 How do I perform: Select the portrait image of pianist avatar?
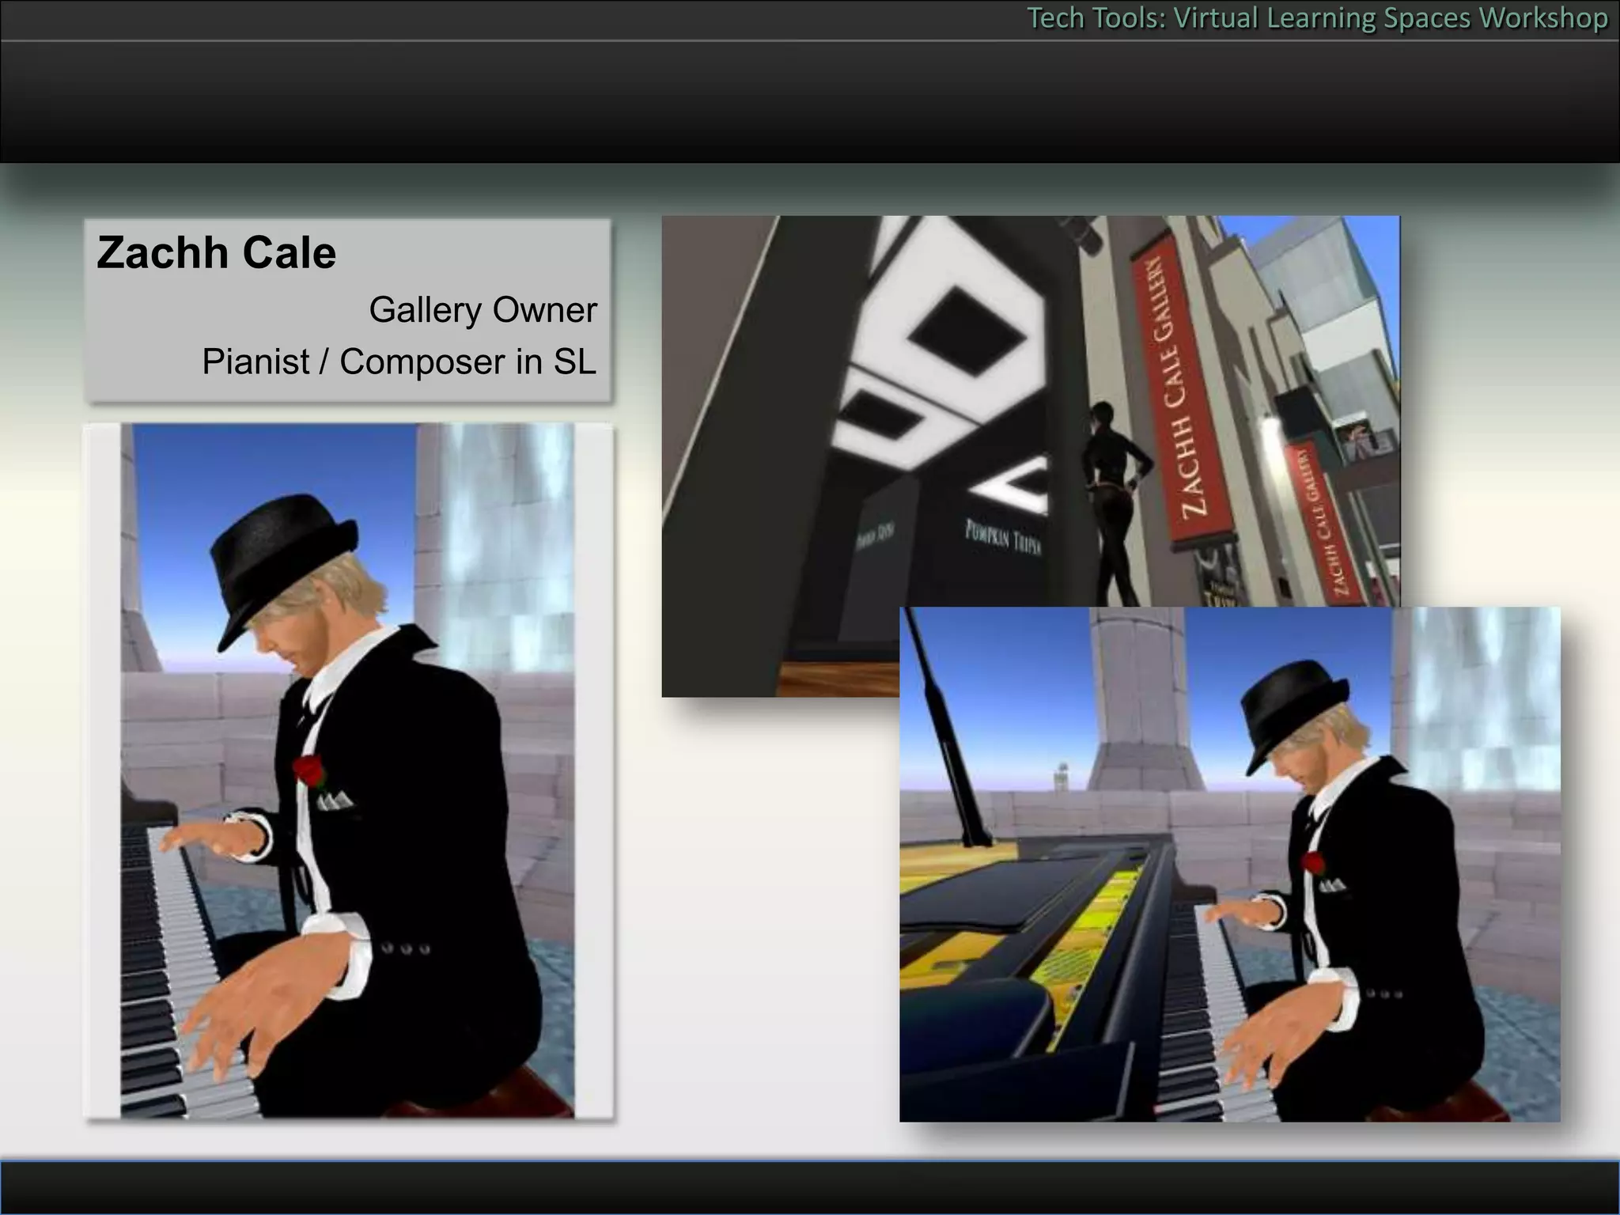[x=348, y=771]
